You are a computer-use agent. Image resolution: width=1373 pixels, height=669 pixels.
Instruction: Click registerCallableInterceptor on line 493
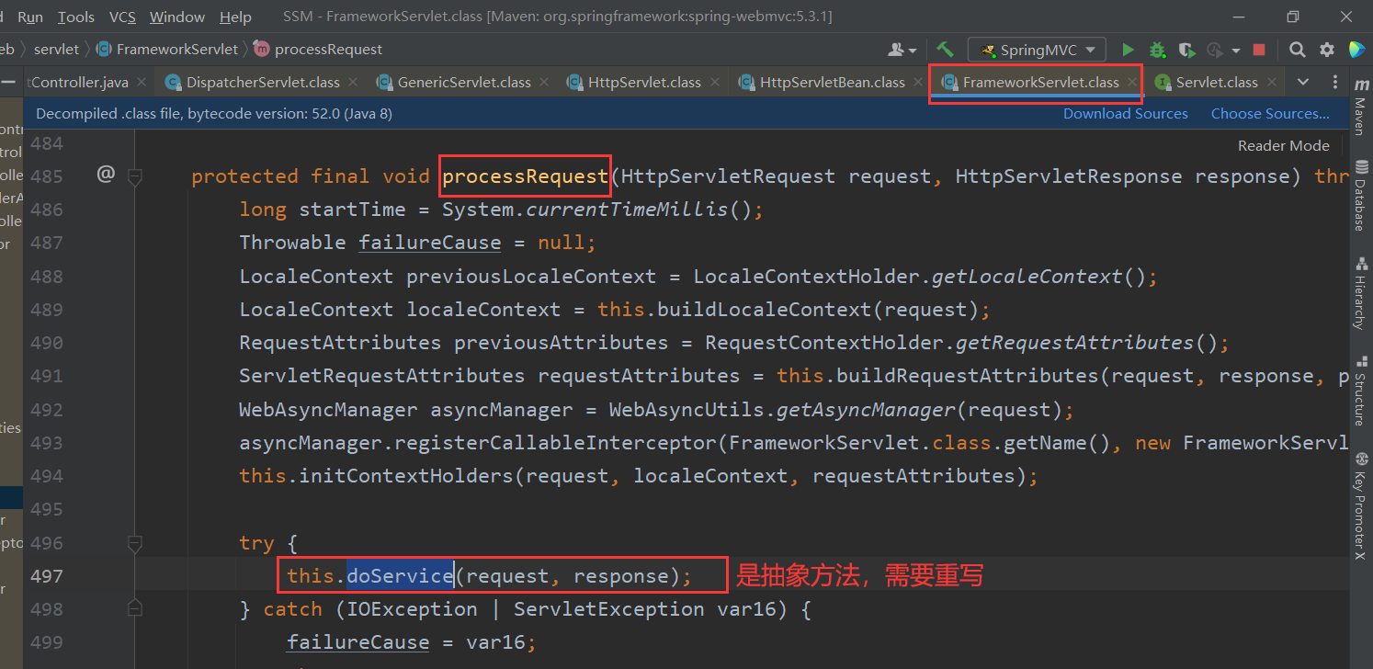(561, 442)
